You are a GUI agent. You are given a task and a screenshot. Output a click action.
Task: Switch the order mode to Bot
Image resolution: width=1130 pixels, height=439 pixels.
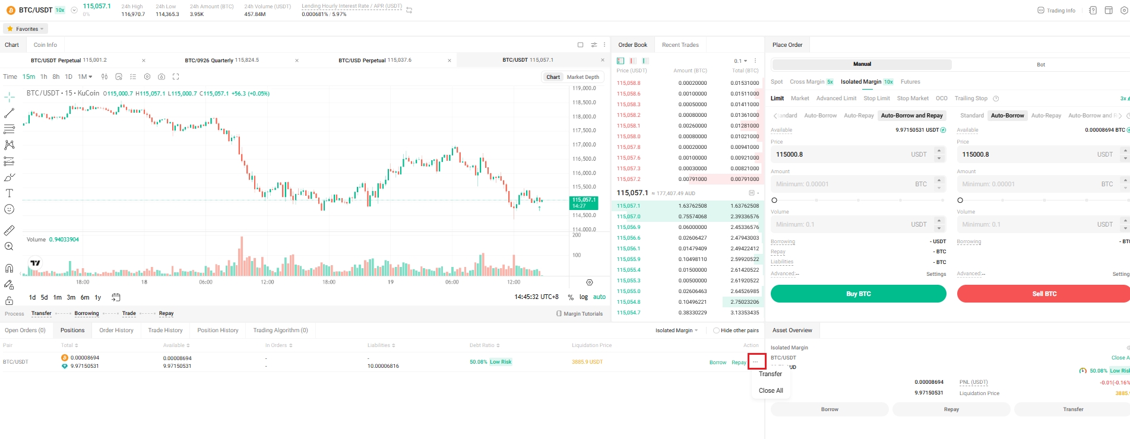pyautogui.click(x=1040, y=65)
